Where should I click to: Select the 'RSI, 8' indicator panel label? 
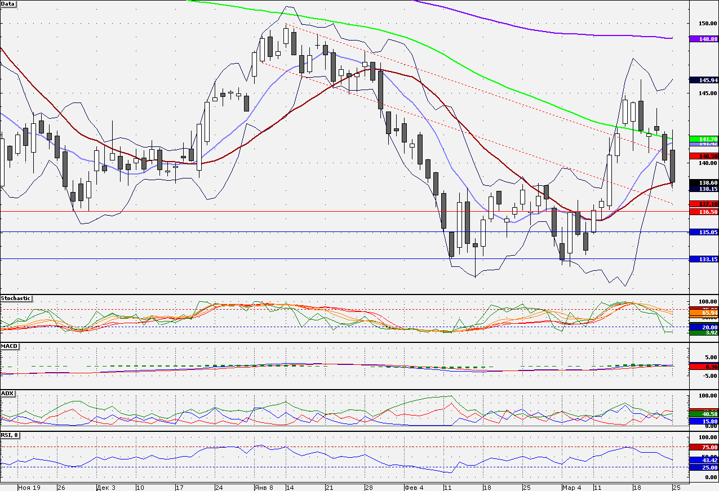(x=10, y=435)
